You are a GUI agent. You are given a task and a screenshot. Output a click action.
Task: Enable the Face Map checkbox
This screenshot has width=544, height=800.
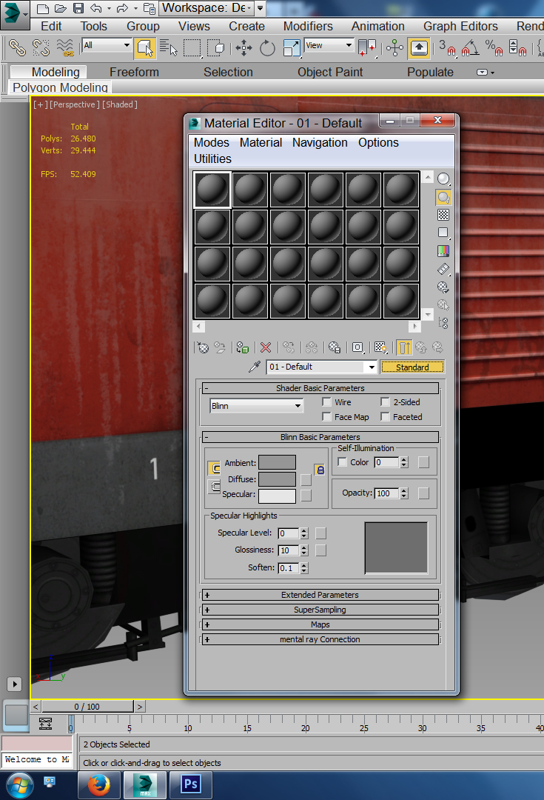(327, 417)
